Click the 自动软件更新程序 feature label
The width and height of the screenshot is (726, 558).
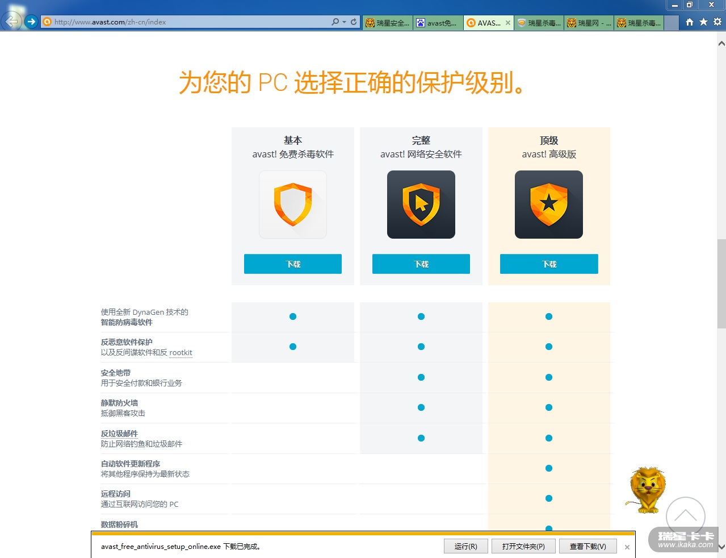131,464
